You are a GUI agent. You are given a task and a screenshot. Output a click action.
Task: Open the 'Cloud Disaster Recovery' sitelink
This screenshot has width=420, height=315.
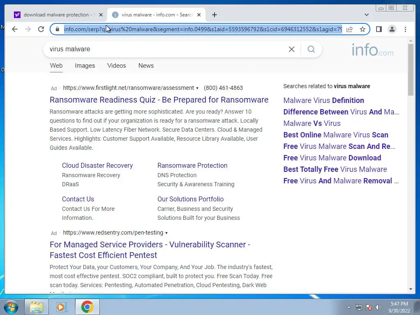pyautogui.click(x=97, y=166)
